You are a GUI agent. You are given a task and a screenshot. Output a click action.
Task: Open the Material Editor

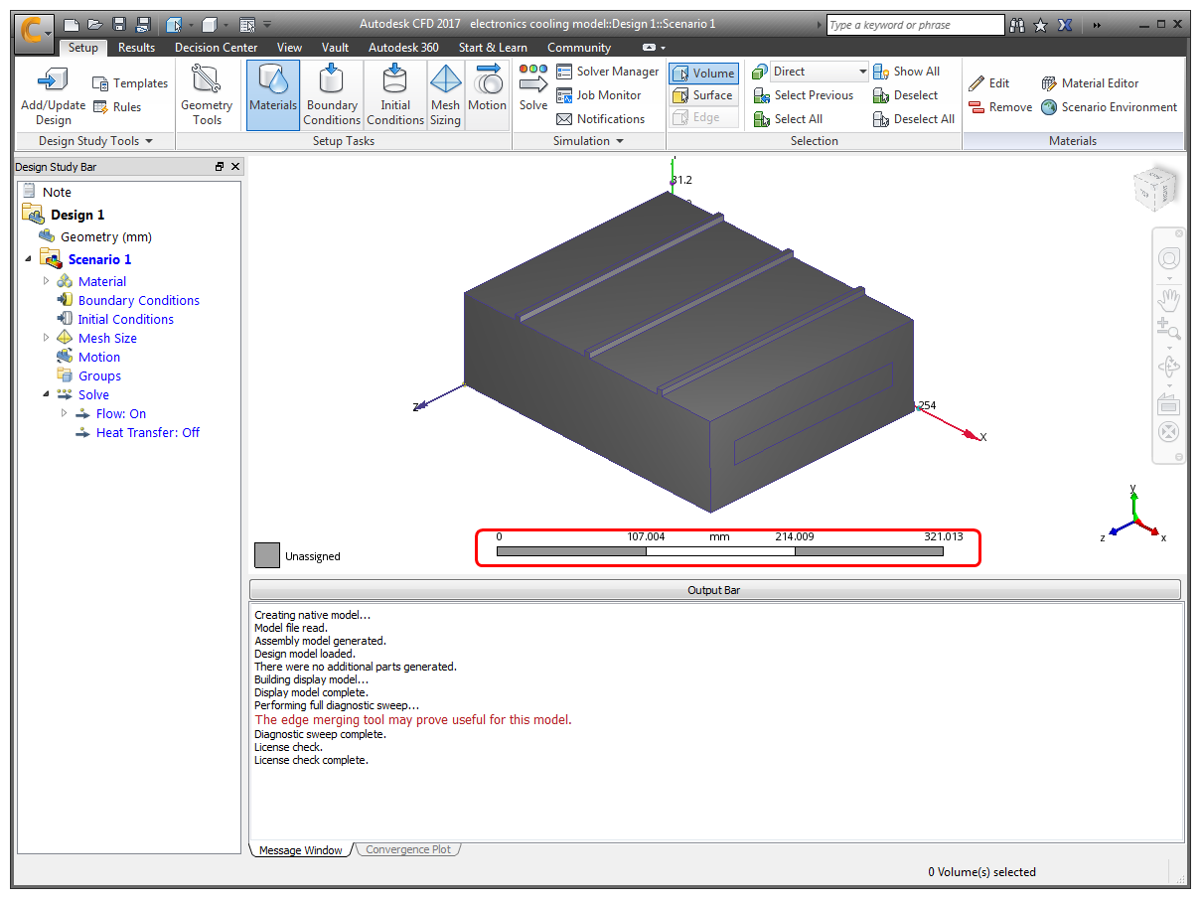(1090, 83)
